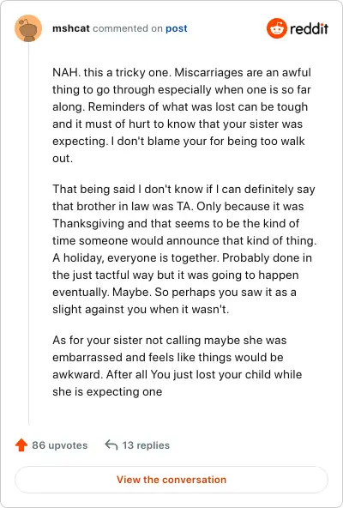This screenshot has height=508, width=343.
Task: Collapse the comment using the vertical thread line
Action: tap(28, 234)
